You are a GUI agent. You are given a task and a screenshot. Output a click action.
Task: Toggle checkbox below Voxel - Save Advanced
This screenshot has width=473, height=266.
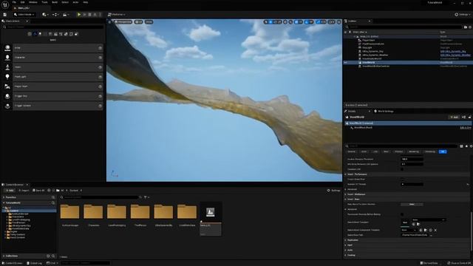(402, 214)
